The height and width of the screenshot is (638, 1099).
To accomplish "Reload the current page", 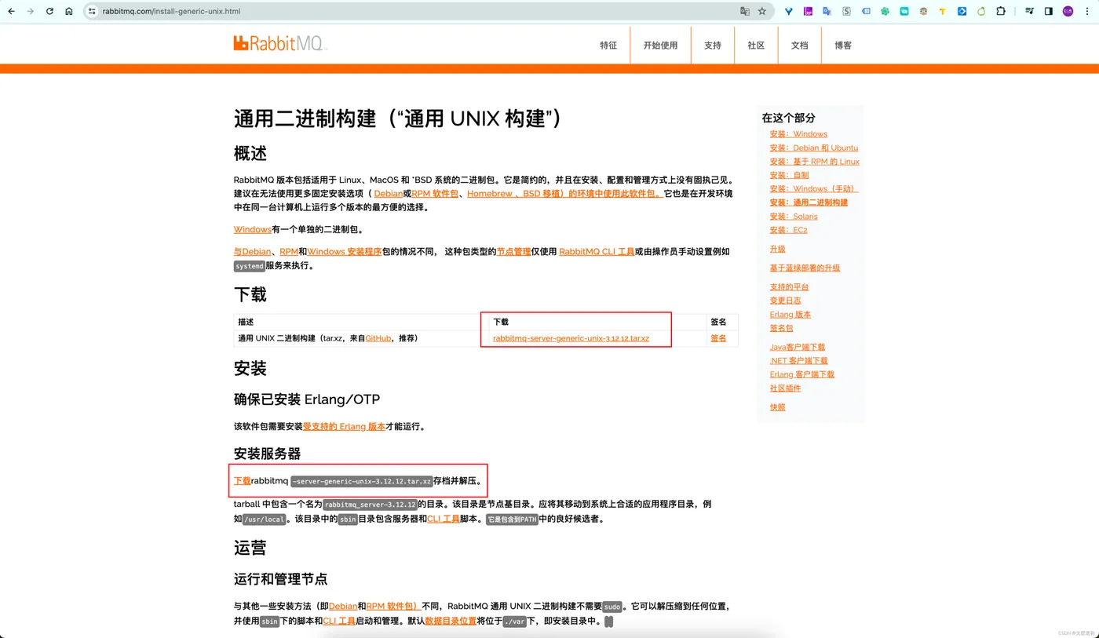I will [x=50, y=11].
